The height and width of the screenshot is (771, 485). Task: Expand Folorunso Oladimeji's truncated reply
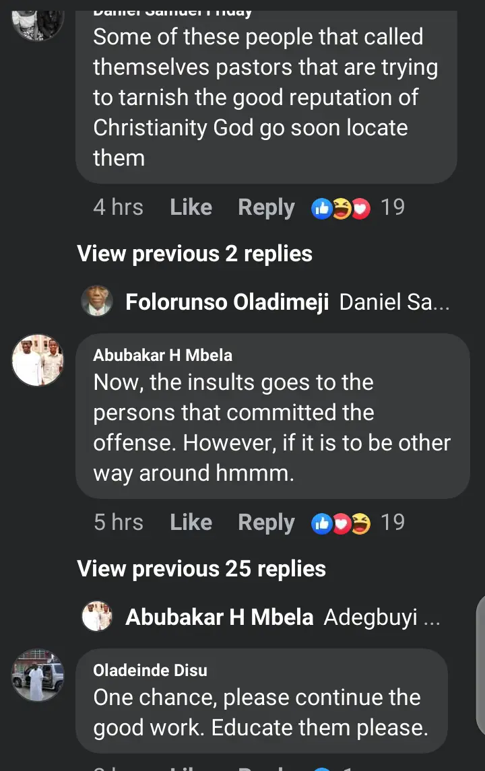point(394,302)
